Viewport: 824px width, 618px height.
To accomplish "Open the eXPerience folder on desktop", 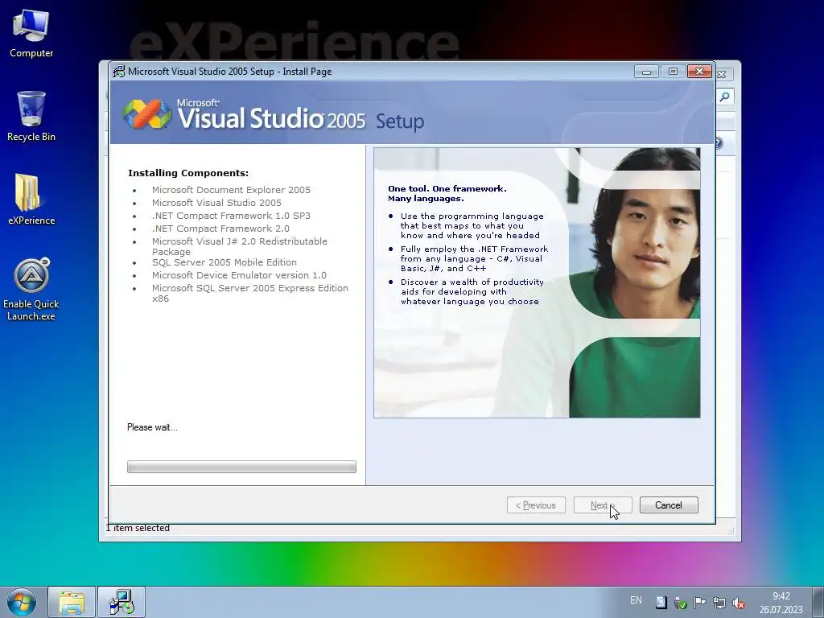I will tap(31, 200).
